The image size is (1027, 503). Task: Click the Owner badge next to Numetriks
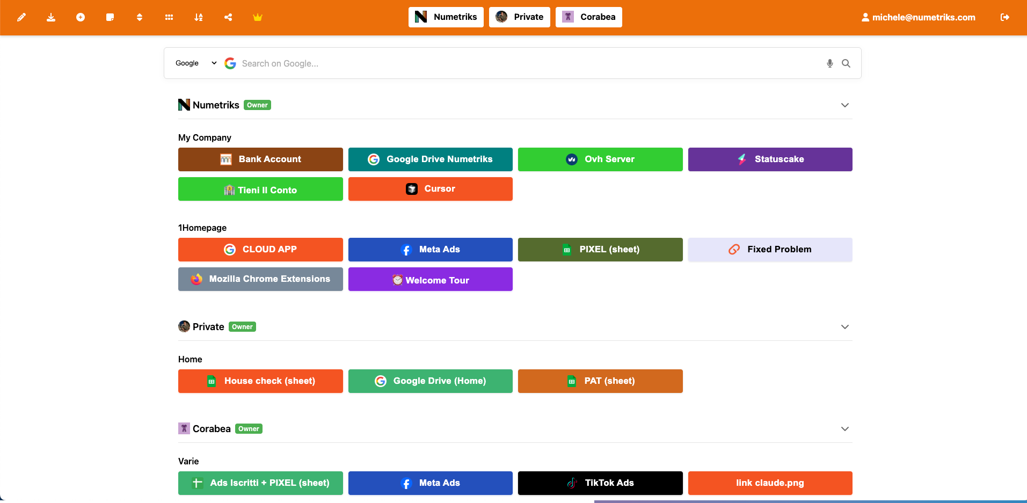(257, 105)
